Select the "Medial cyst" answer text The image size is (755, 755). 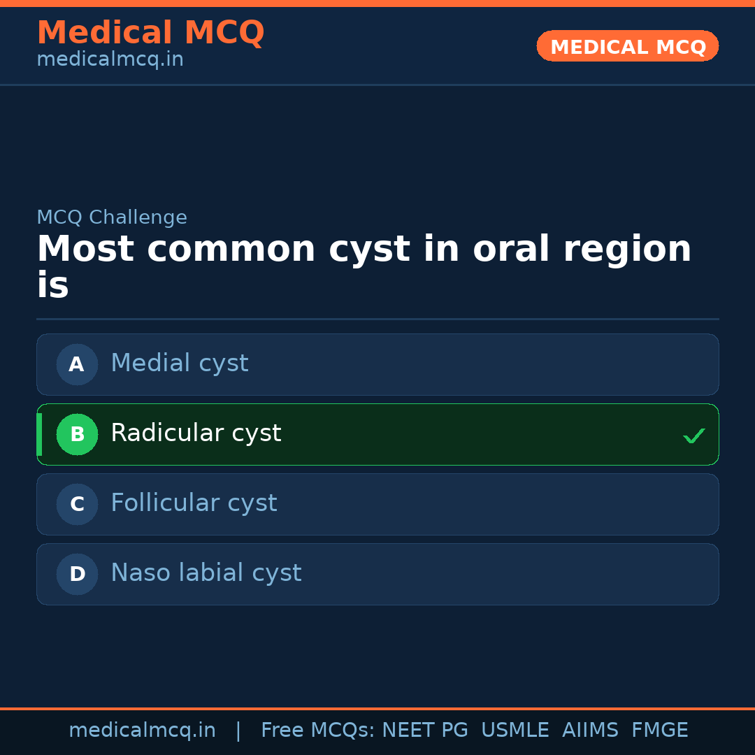click(179, 364)
